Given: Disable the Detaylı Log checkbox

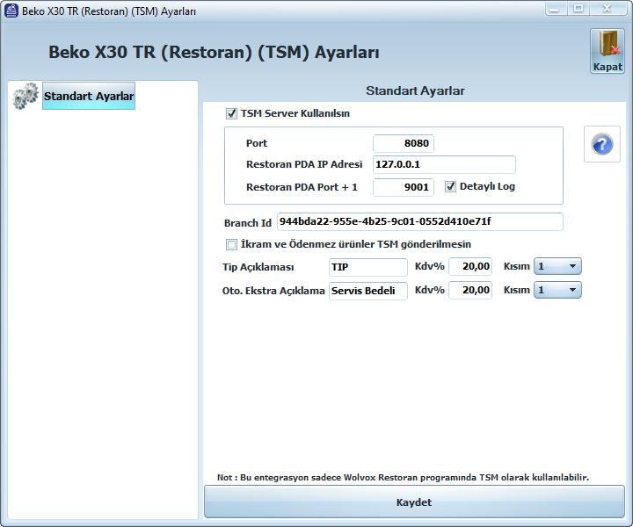Looking at the screenshot, I should [x=451, y=186].
